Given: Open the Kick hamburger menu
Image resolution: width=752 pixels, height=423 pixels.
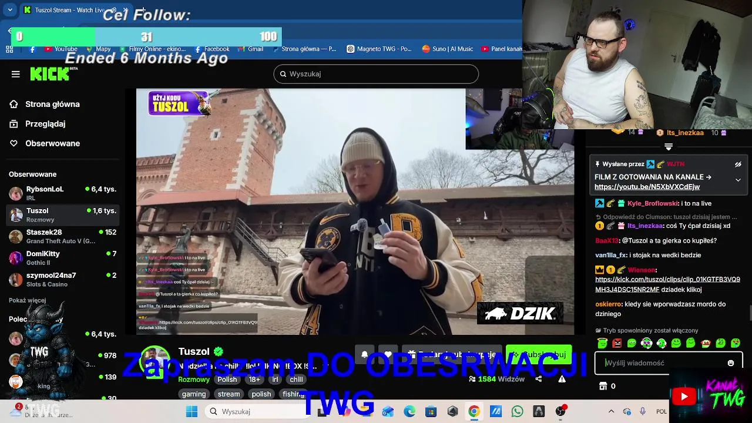Looking at the screenshot, I should (16, 74).
